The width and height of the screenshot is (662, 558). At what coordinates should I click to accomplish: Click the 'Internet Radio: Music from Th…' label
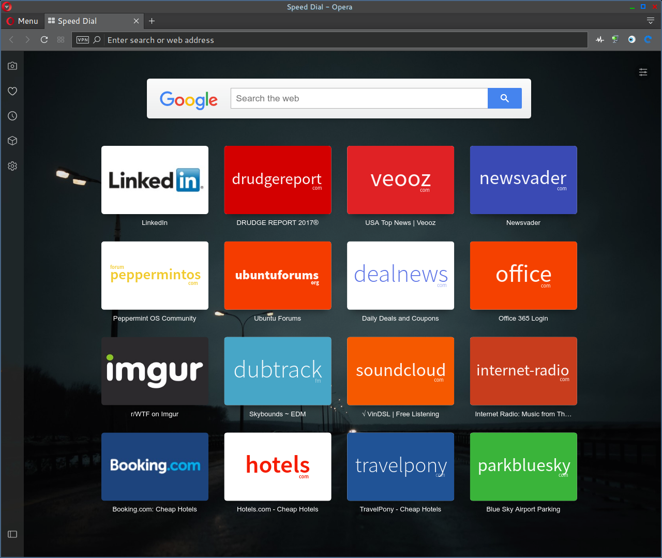(x=523, y=414)
